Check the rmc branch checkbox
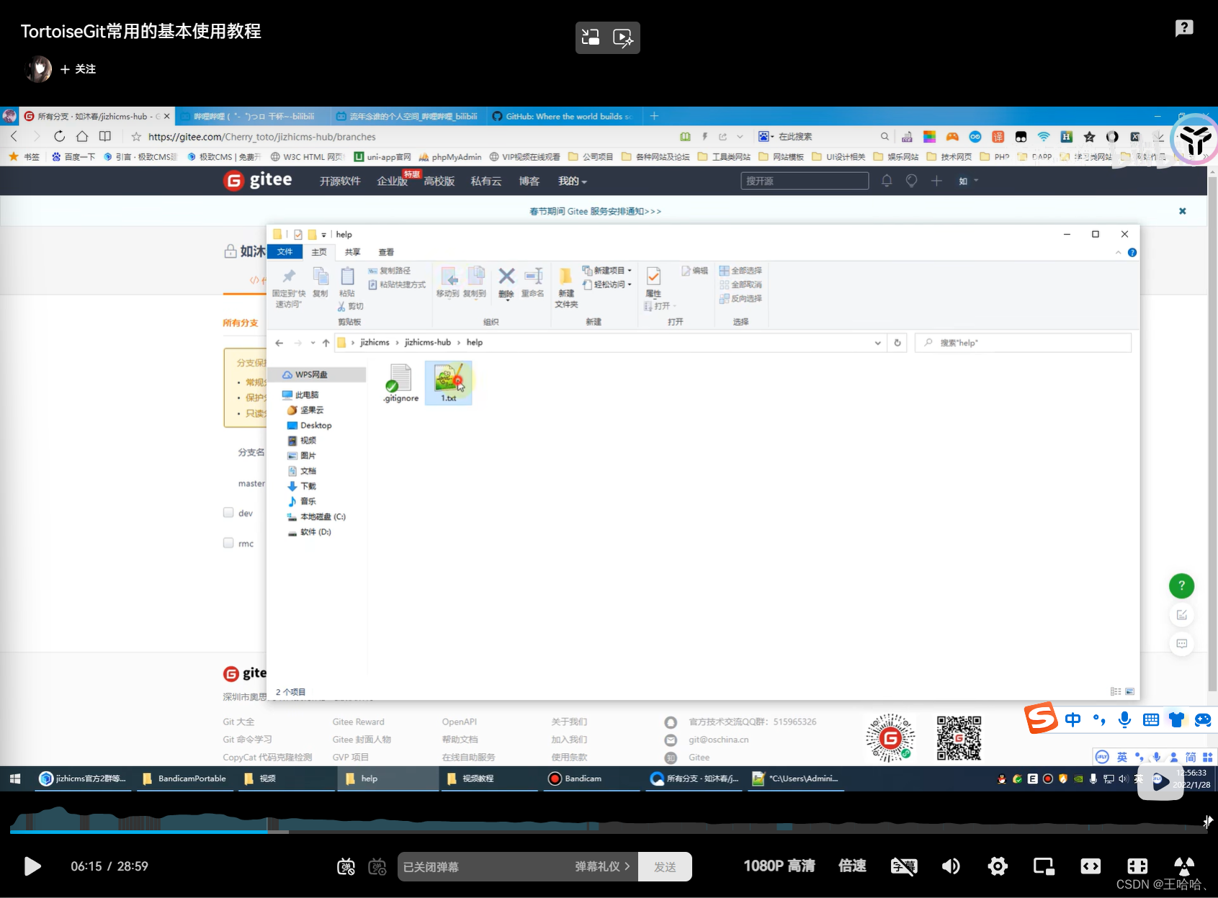This screenshot has height=898, width=1218. (x=228, y=543)
